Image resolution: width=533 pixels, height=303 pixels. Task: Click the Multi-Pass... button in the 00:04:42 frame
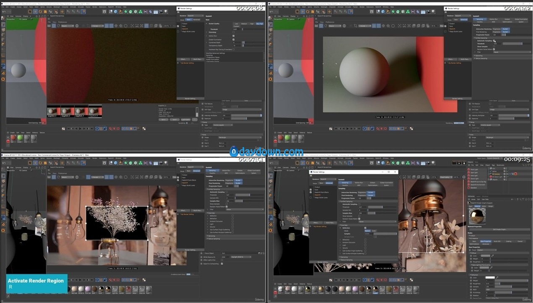tap(464, 59)
